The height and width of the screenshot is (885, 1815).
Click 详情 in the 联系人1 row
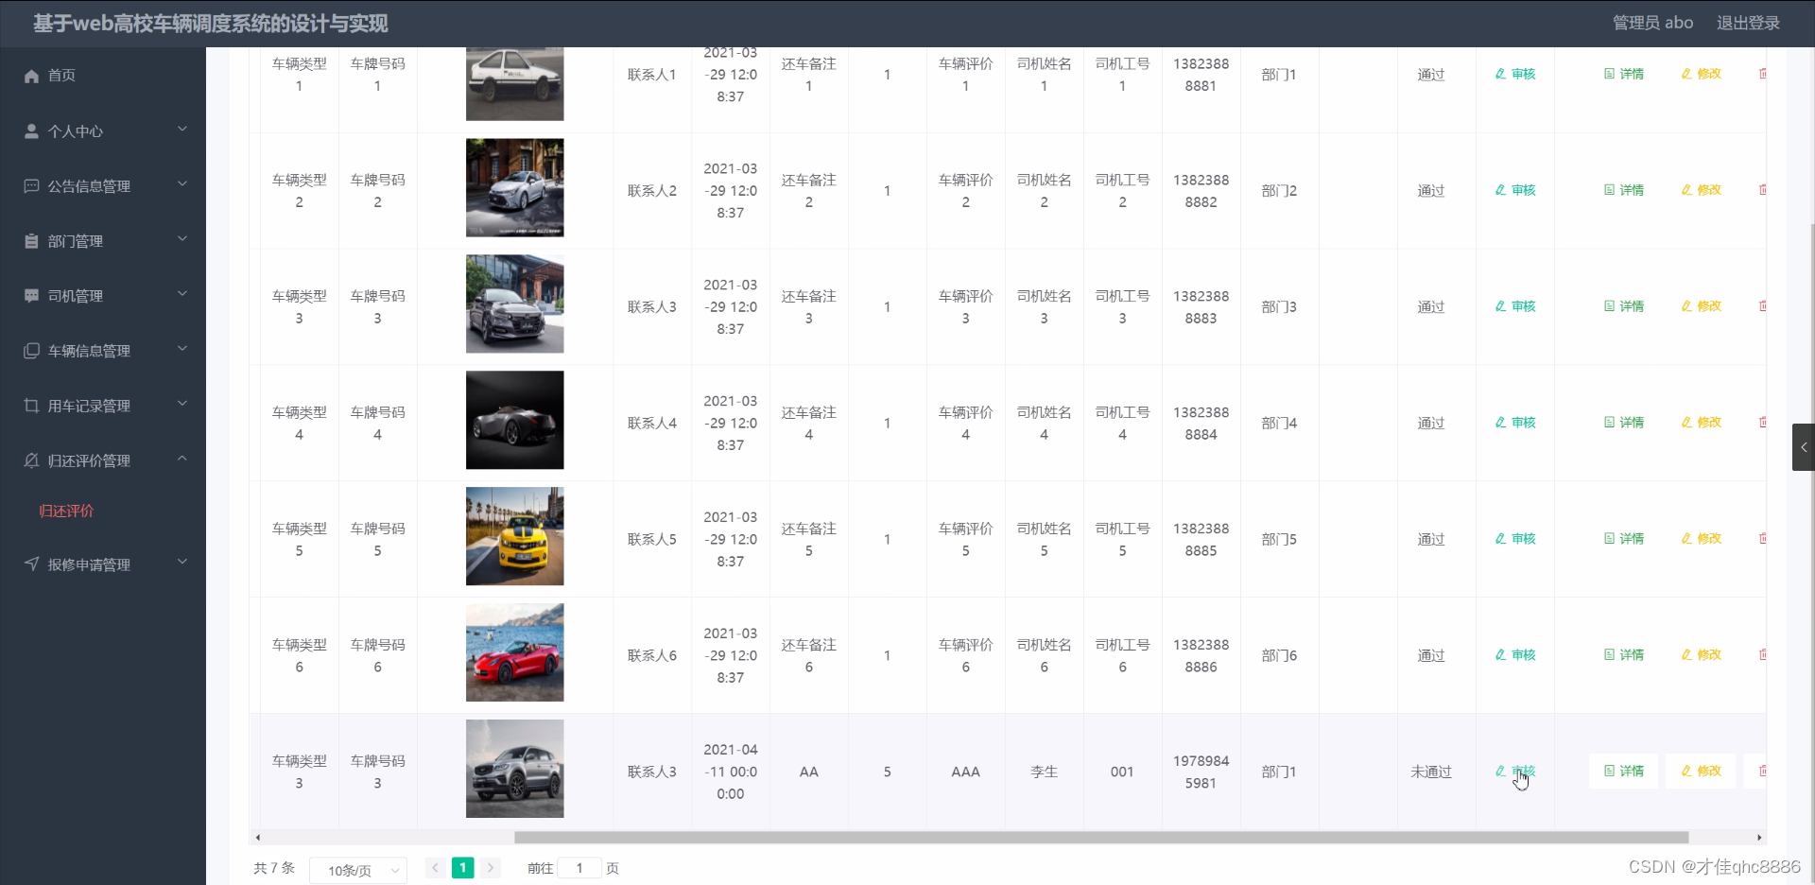pos(1624,74)
